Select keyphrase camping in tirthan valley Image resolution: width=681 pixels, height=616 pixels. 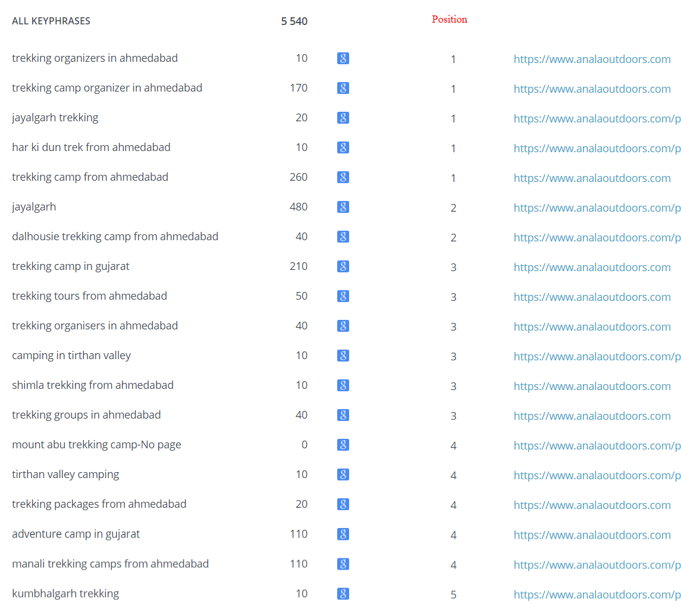[x=71, y=356]
